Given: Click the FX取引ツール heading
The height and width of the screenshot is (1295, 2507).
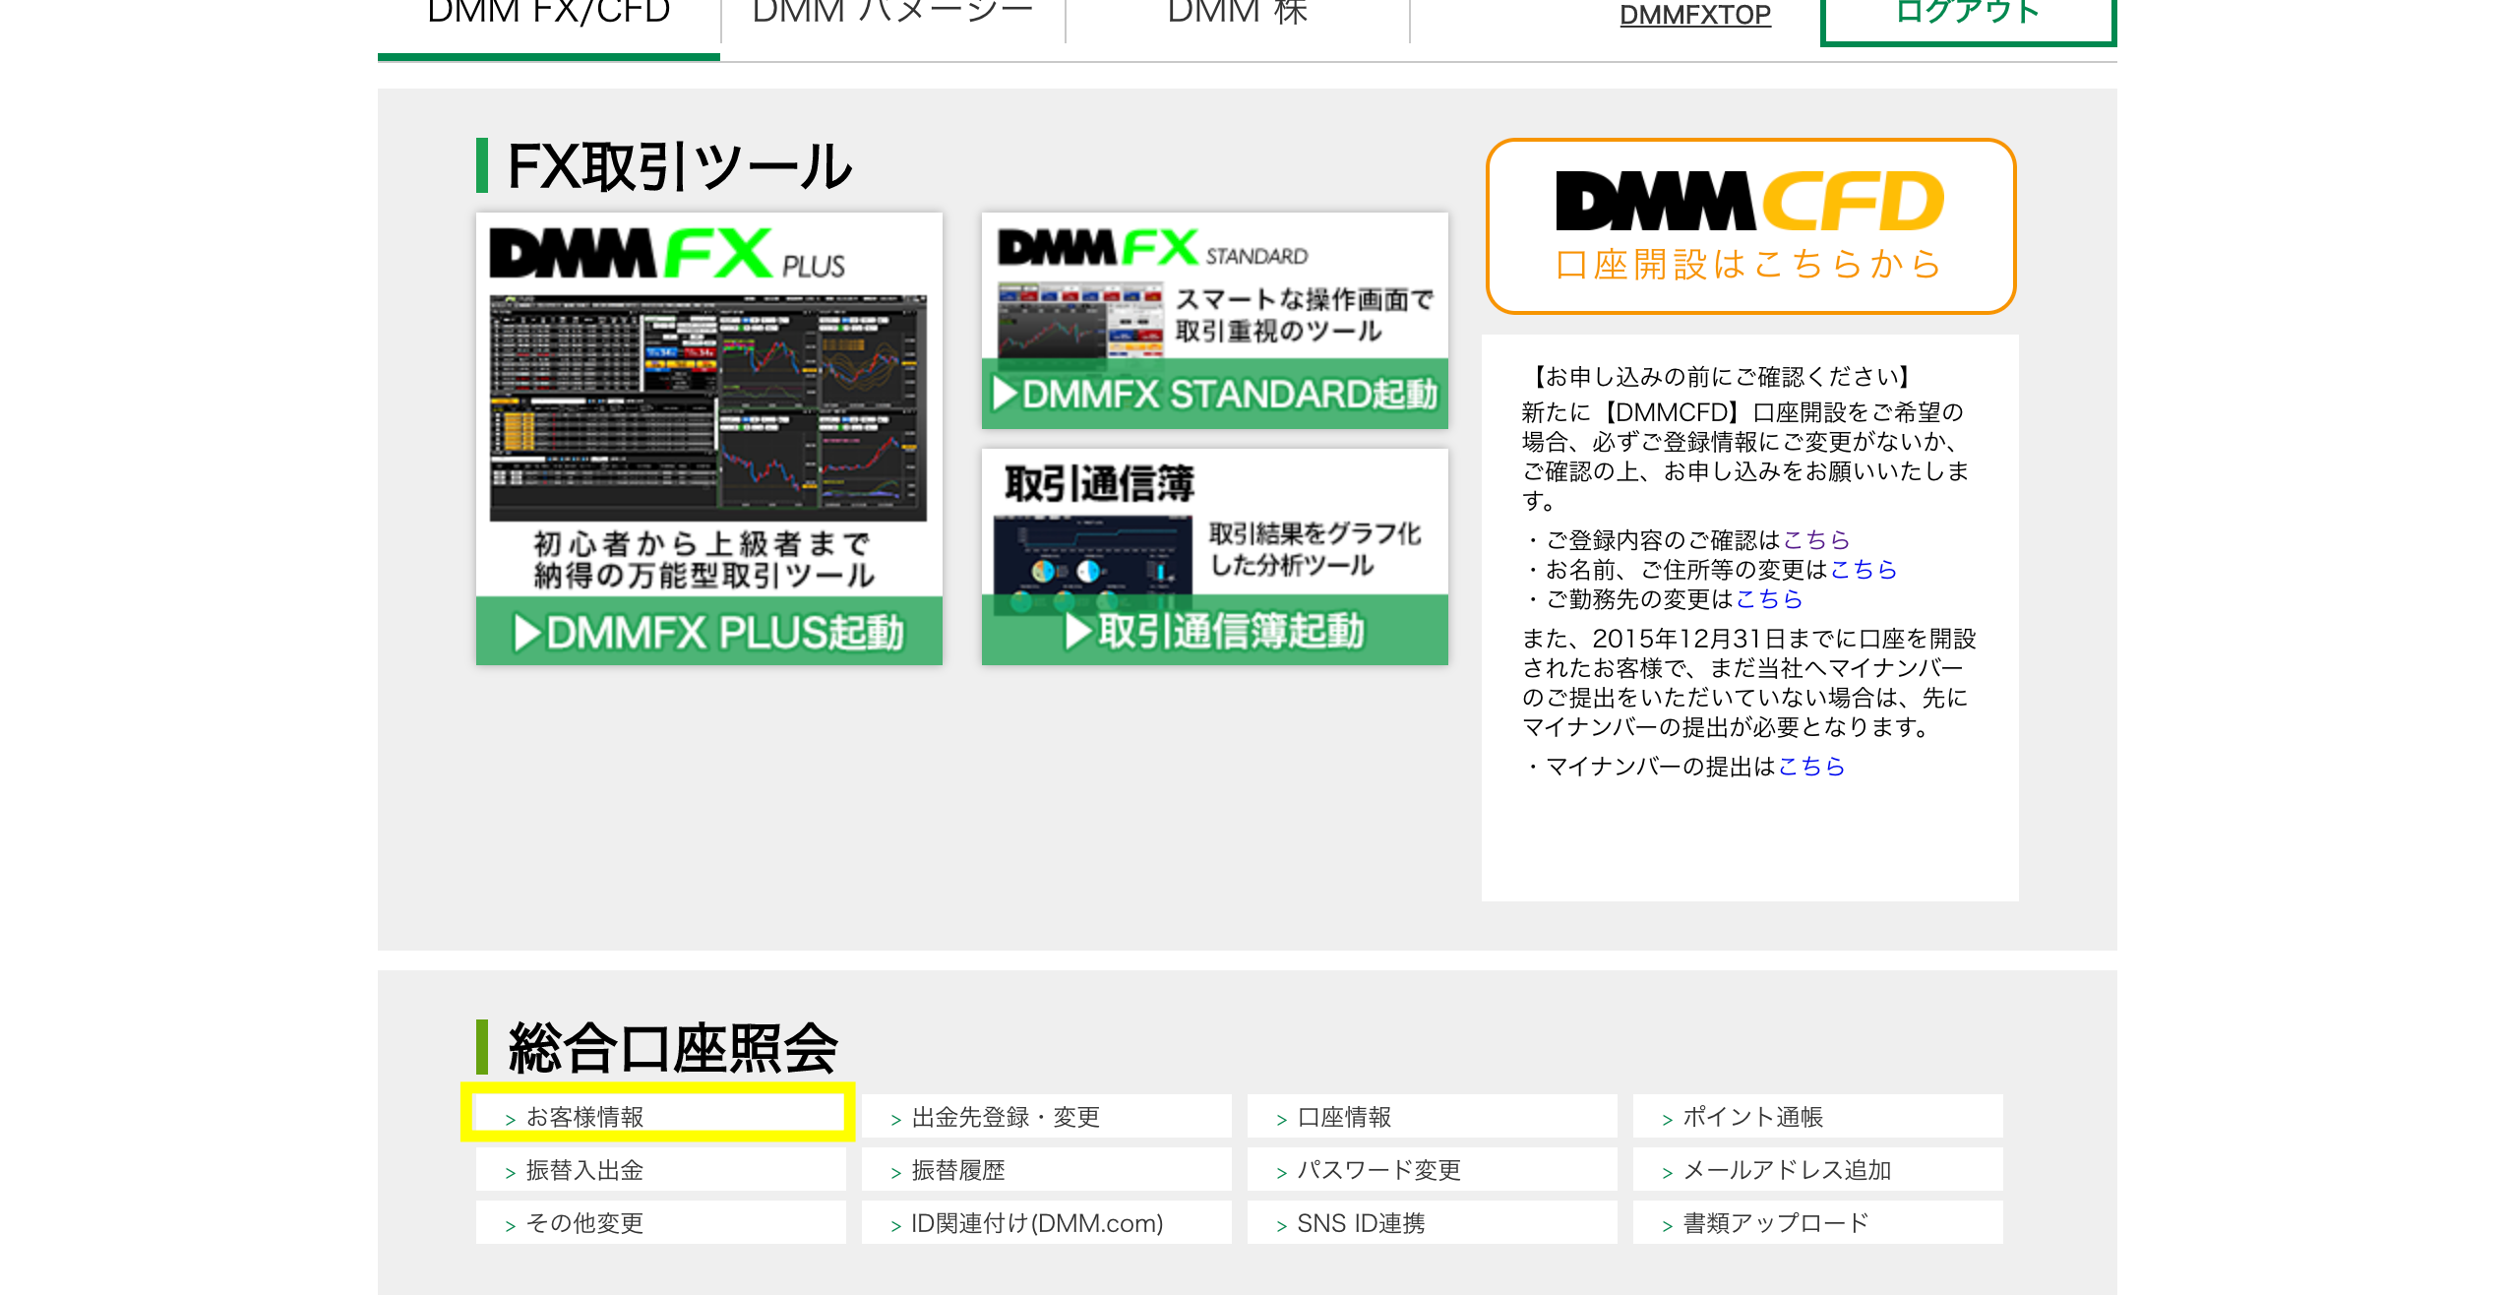Looking at the screenshot, I should (x=679, y=166).
